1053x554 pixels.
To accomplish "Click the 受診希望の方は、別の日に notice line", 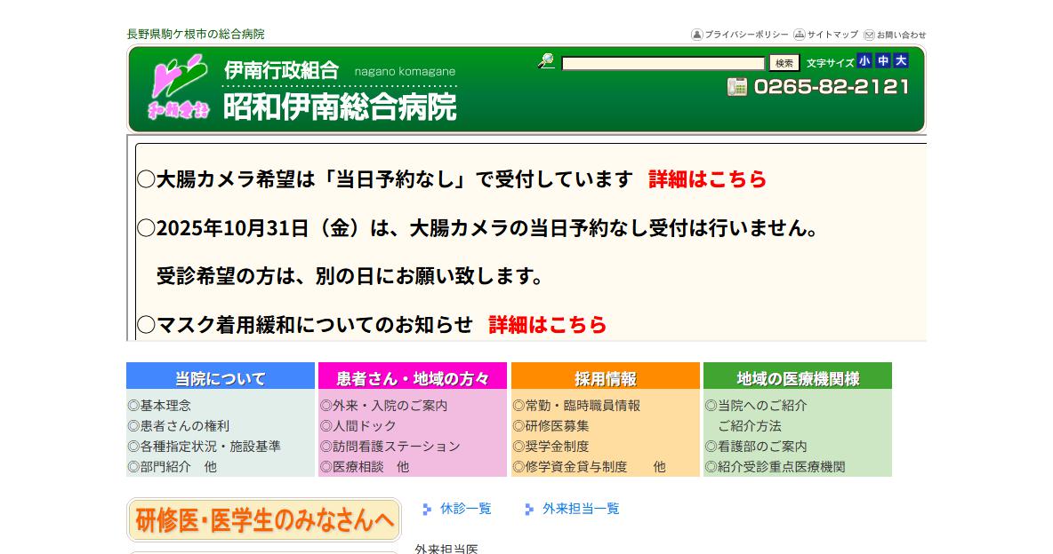I will coord(350,276).
